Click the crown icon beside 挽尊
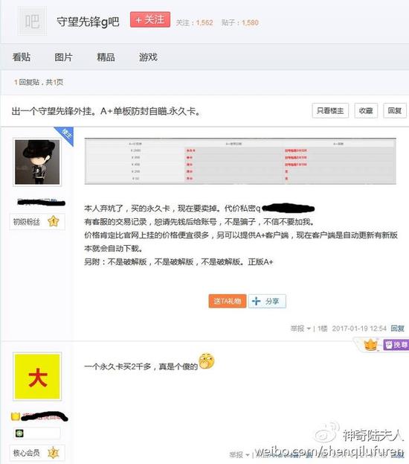The width and height of the screenshot is (409, 464). coord(371,345)
